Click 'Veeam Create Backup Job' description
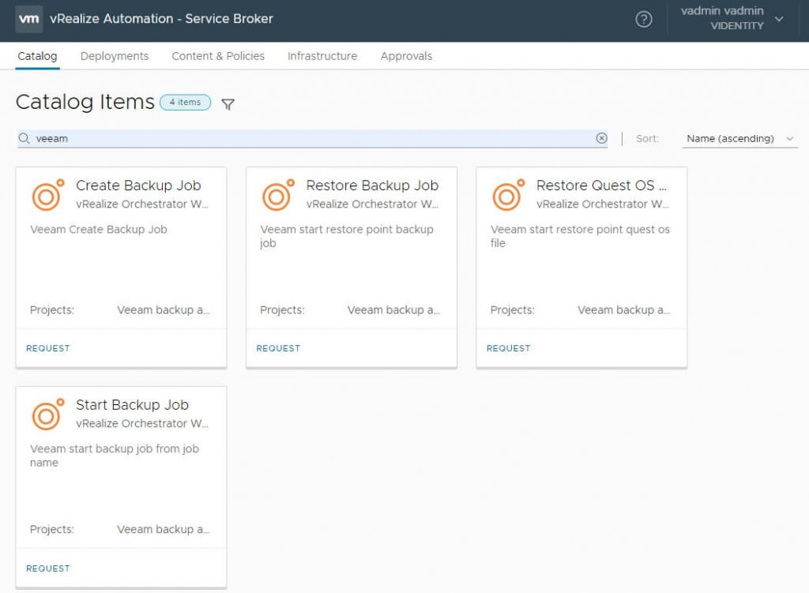 [99, 230]
